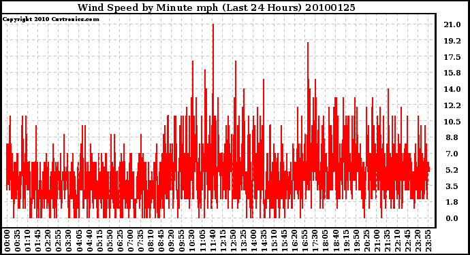Viewport: 470px width, 255px height.
Task: Click the 19:50 time label
Action: (x=356, y=241)
